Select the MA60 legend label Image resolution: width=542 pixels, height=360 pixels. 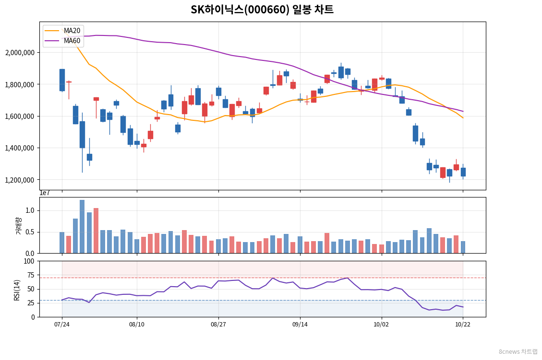tap(72, 41)
